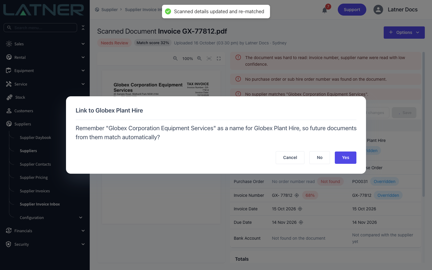Open Supplier Contacts menu item

pos(35,164)
